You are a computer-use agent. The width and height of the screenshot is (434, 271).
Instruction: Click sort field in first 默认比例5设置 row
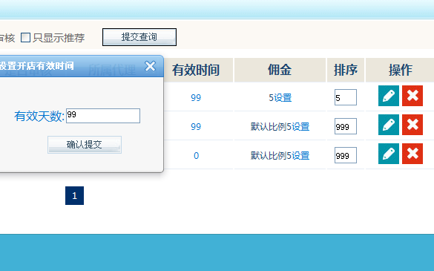(x=346, y=126)
